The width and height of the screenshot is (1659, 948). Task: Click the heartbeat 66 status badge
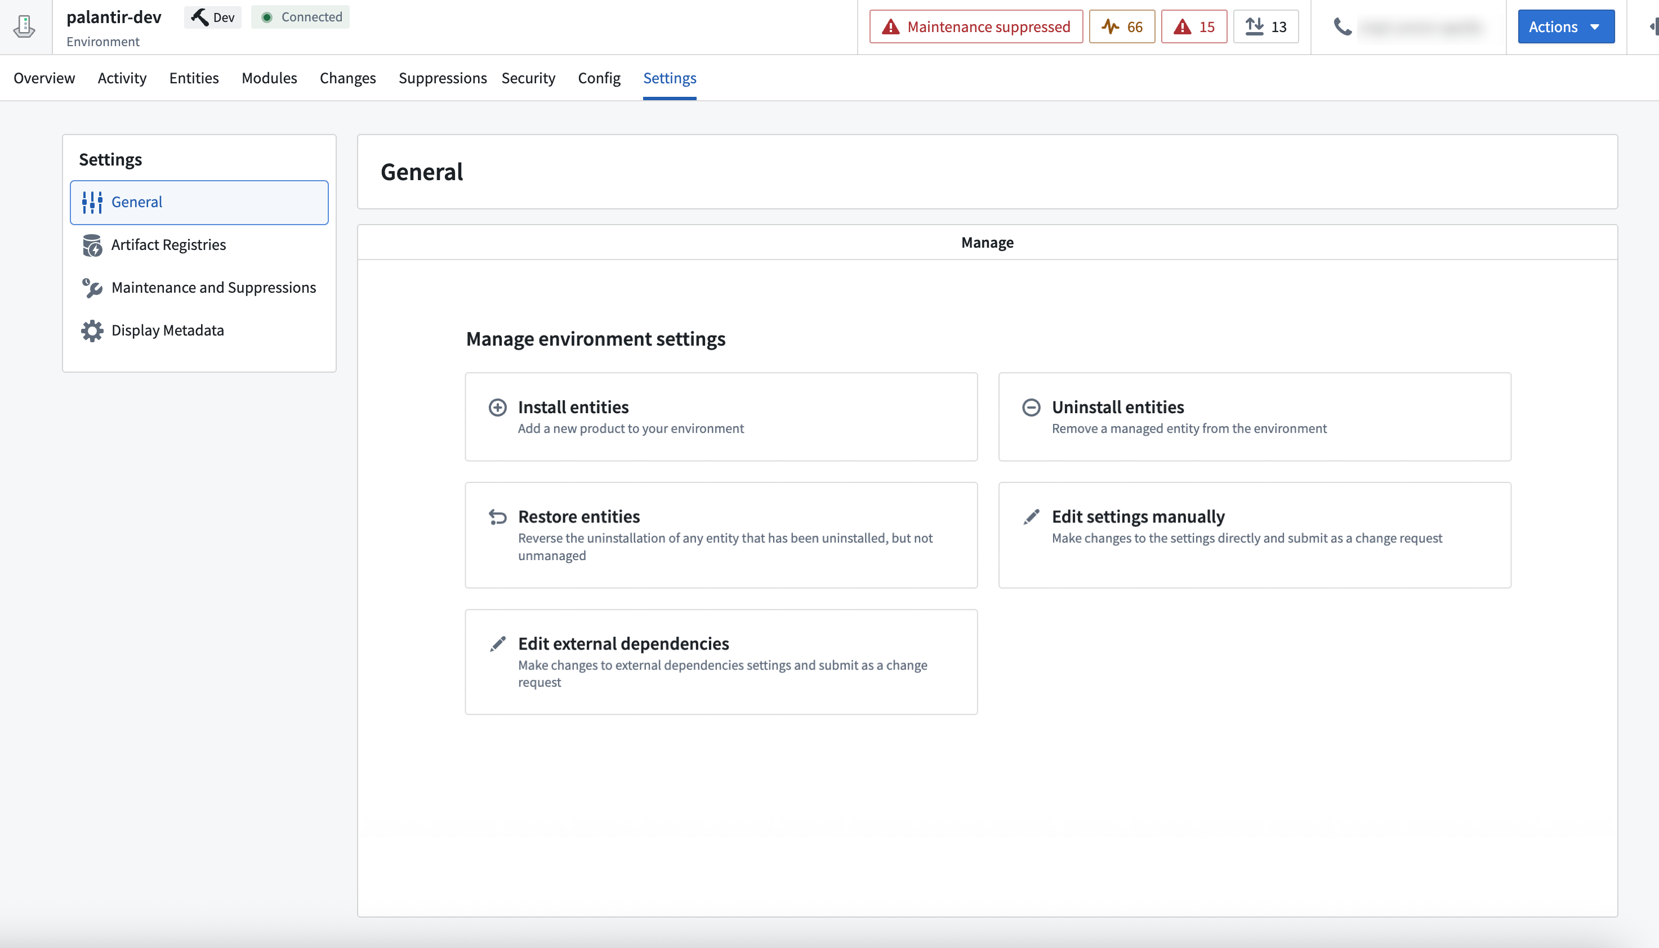[1122, 26]
